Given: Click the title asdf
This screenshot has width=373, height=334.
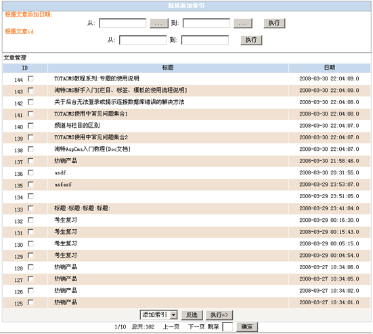Looking at the screenshot, I should tap(60, 172).
